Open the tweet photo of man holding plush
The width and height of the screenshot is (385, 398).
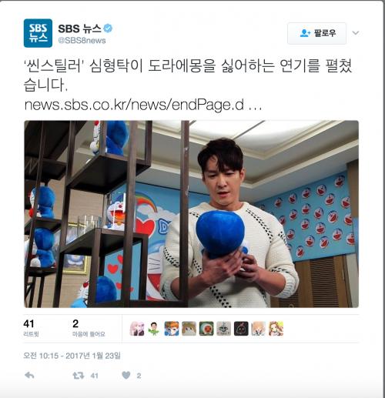tap(191, 214)
